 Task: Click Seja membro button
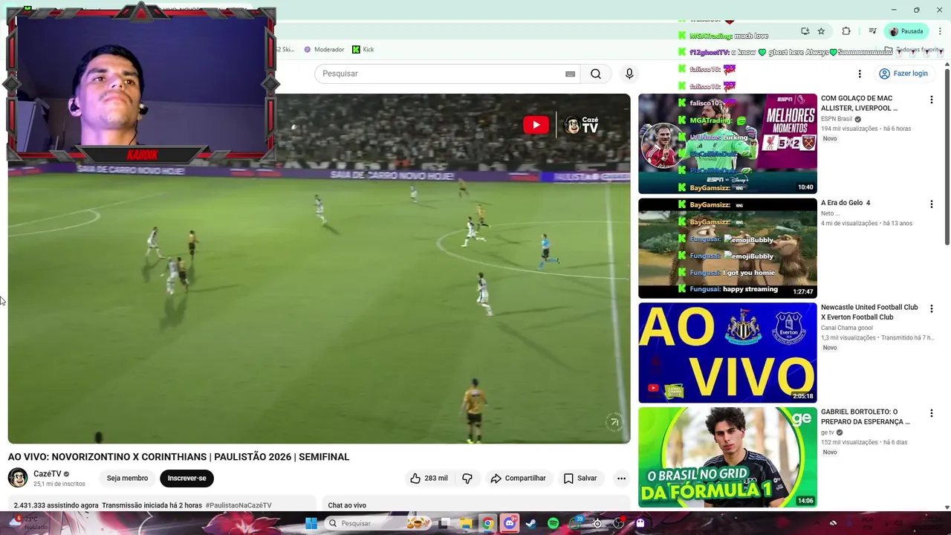[127, 479]
